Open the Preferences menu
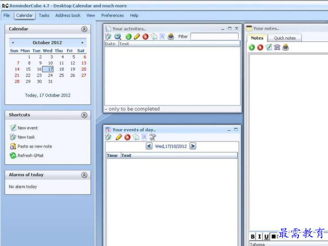This screenshot has width=328, height=246. tap(112, 15)
